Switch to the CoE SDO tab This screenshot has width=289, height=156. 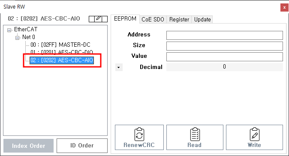(x=153, y=19)
